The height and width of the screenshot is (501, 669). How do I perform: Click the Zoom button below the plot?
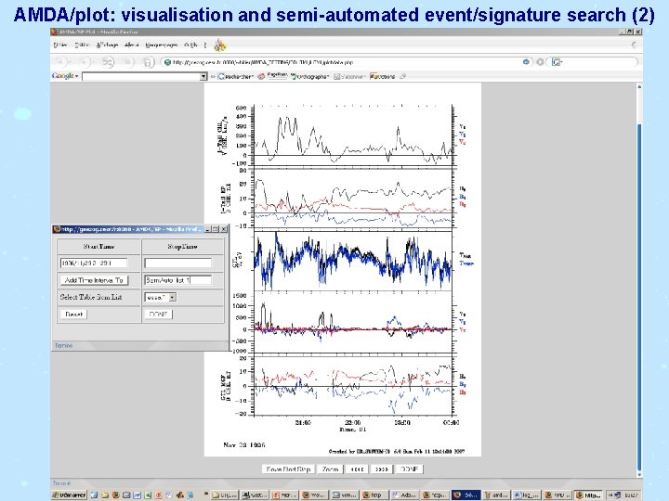[330, 469]
